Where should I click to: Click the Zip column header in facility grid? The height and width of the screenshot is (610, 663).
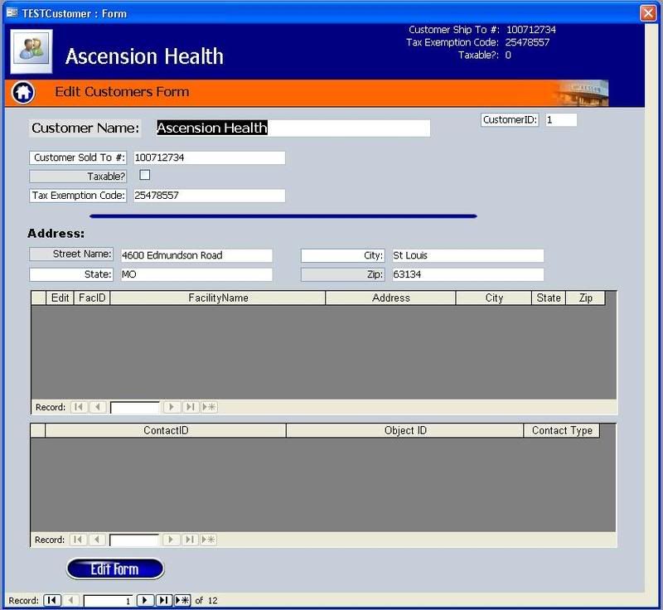pyautogui.click(x=586, y=298)
